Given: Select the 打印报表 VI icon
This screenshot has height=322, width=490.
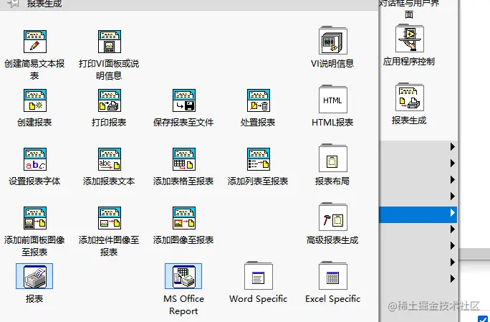Looking at the screenshot, I should (x=110, y=100).
